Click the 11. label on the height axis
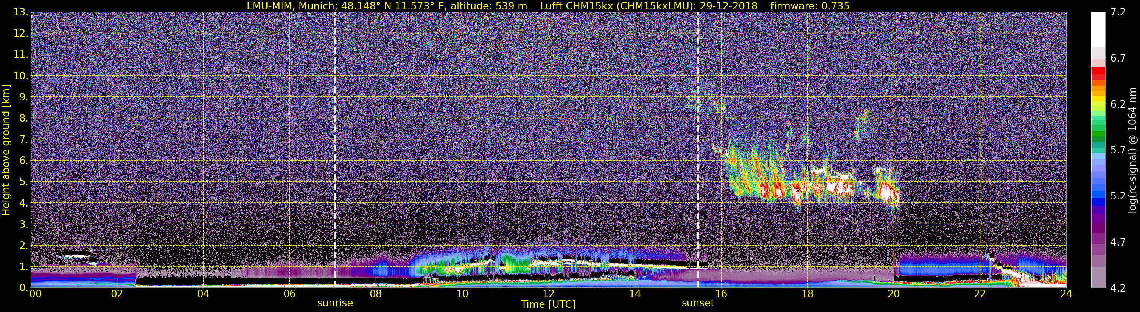 (21, 55)
